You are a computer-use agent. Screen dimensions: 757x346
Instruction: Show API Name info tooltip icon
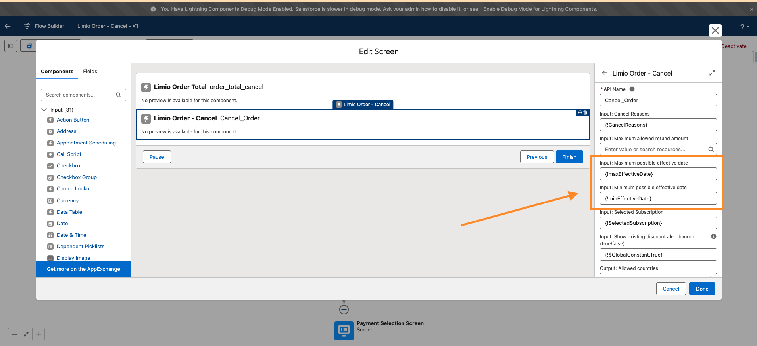point(632,89)
